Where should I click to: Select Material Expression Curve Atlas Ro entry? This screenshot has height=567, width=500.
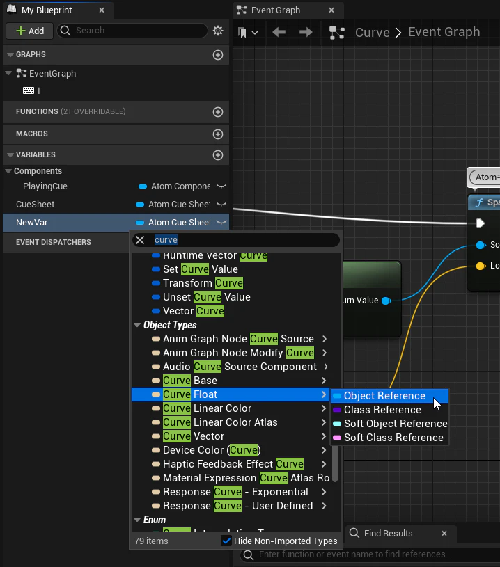247,478
